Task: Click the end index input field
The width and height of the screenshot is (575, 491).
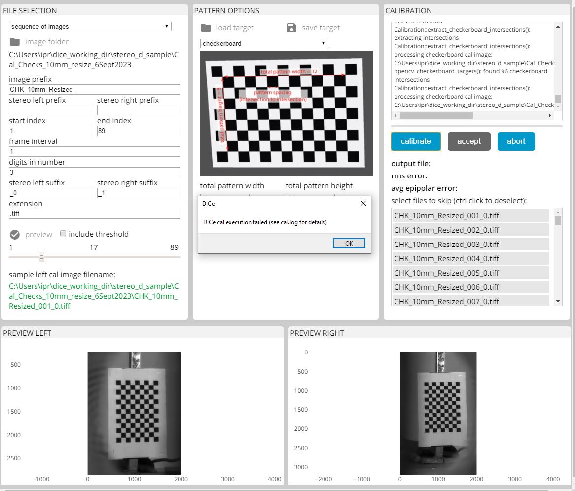Action: point(139,131)
